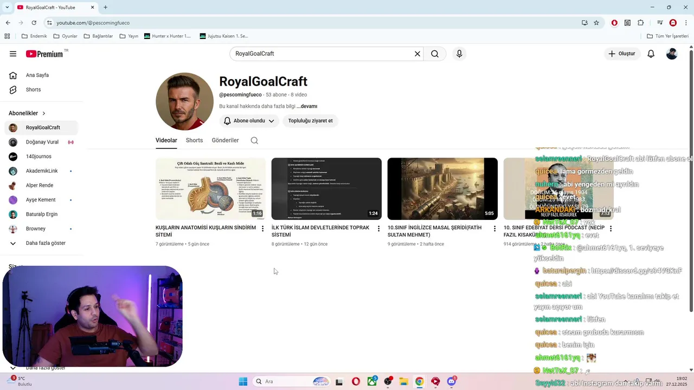Play the FATİH SULTAN MEHMET video thumbnail
Image resolution: width=694 pixels, height=390 pixels.
pos(442,188)
